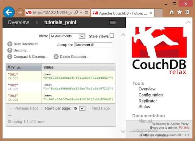The height and width of the screenshot is (141, 195).
Task: Go to Overview breadcrumb link
Action: coord(18,22)
